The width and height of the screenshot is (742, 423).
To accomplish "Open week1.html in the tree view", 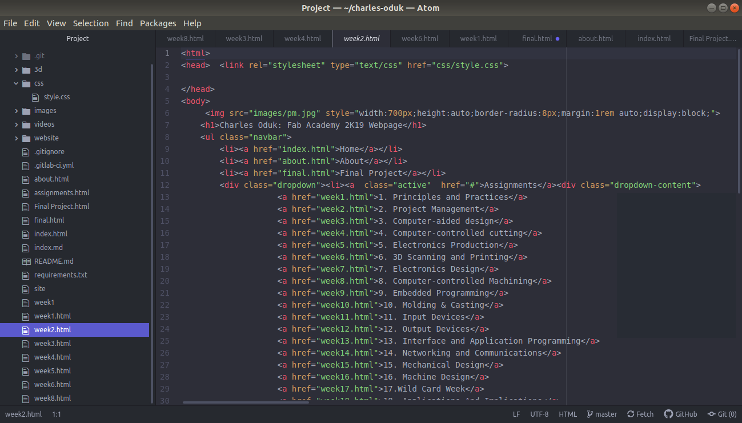I will pyautogui.click(x=53, y=316).
